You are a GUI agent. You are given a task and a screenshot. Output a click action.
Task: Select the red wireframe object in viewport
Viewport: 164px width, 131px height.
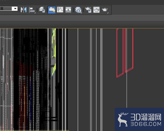tap(125, 53)
